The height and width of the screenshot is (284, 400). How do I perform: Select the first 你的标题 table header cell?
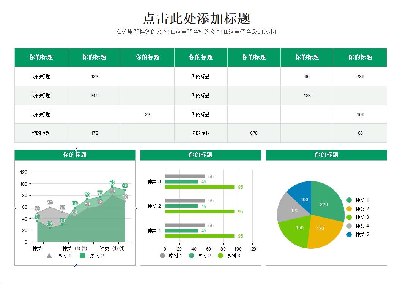pos(41,57)
